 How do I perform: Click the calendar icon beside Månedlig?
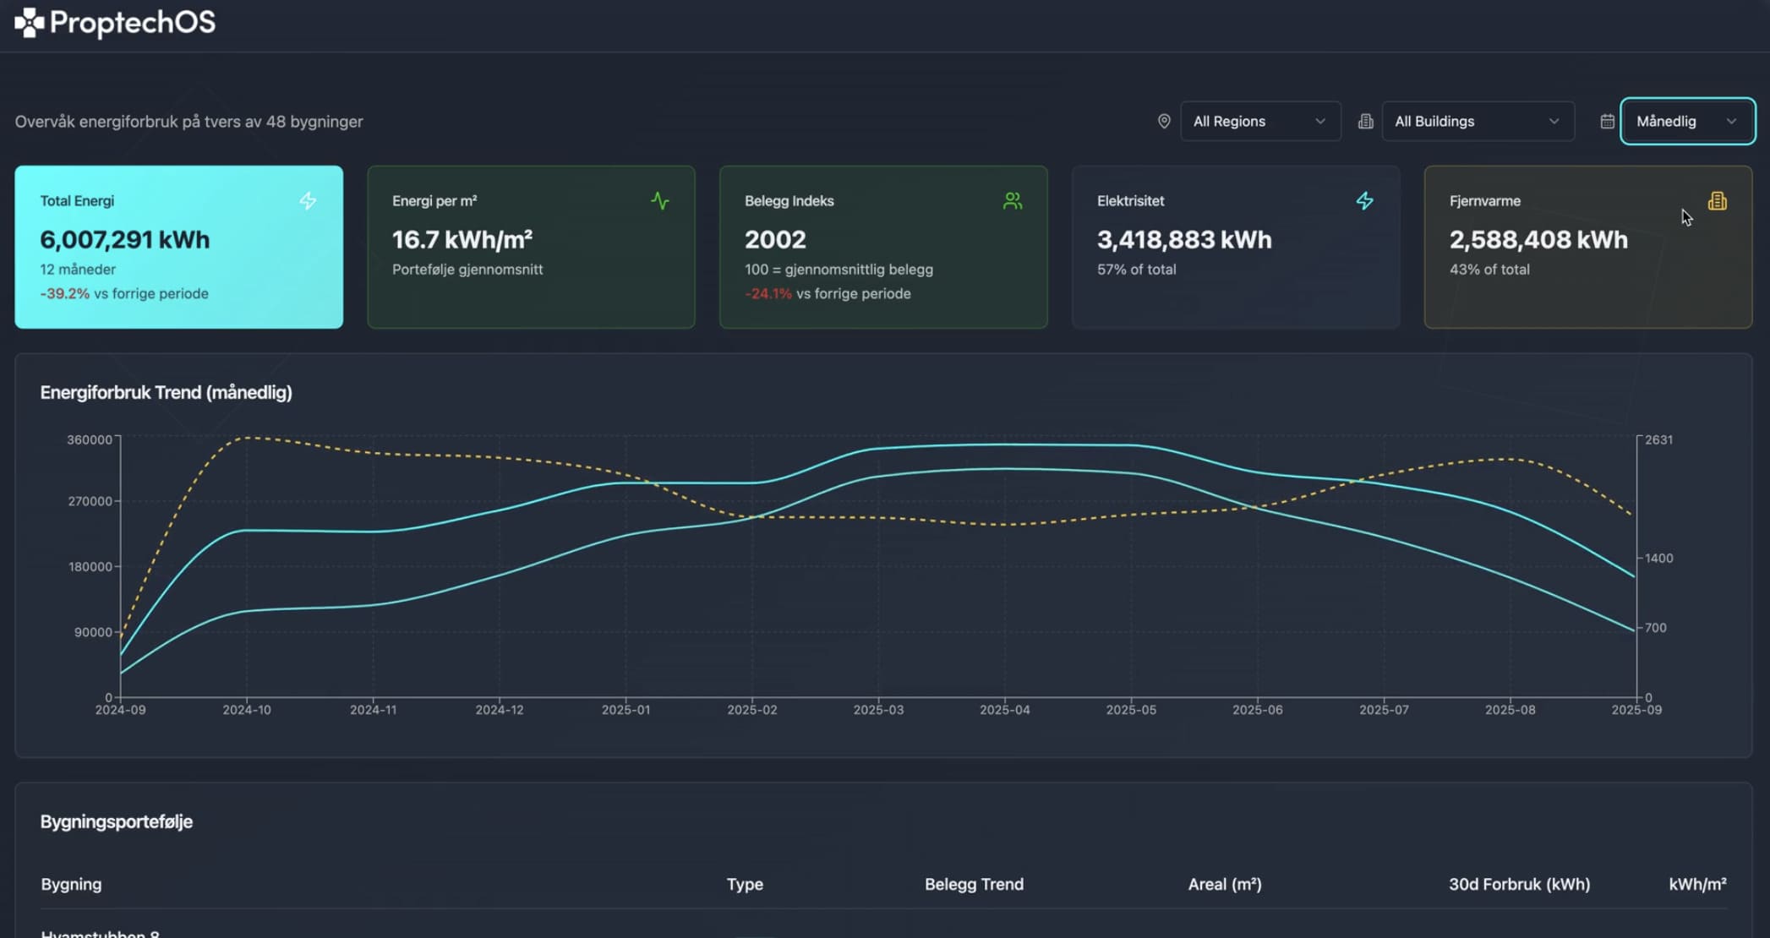coord(1607,122)
